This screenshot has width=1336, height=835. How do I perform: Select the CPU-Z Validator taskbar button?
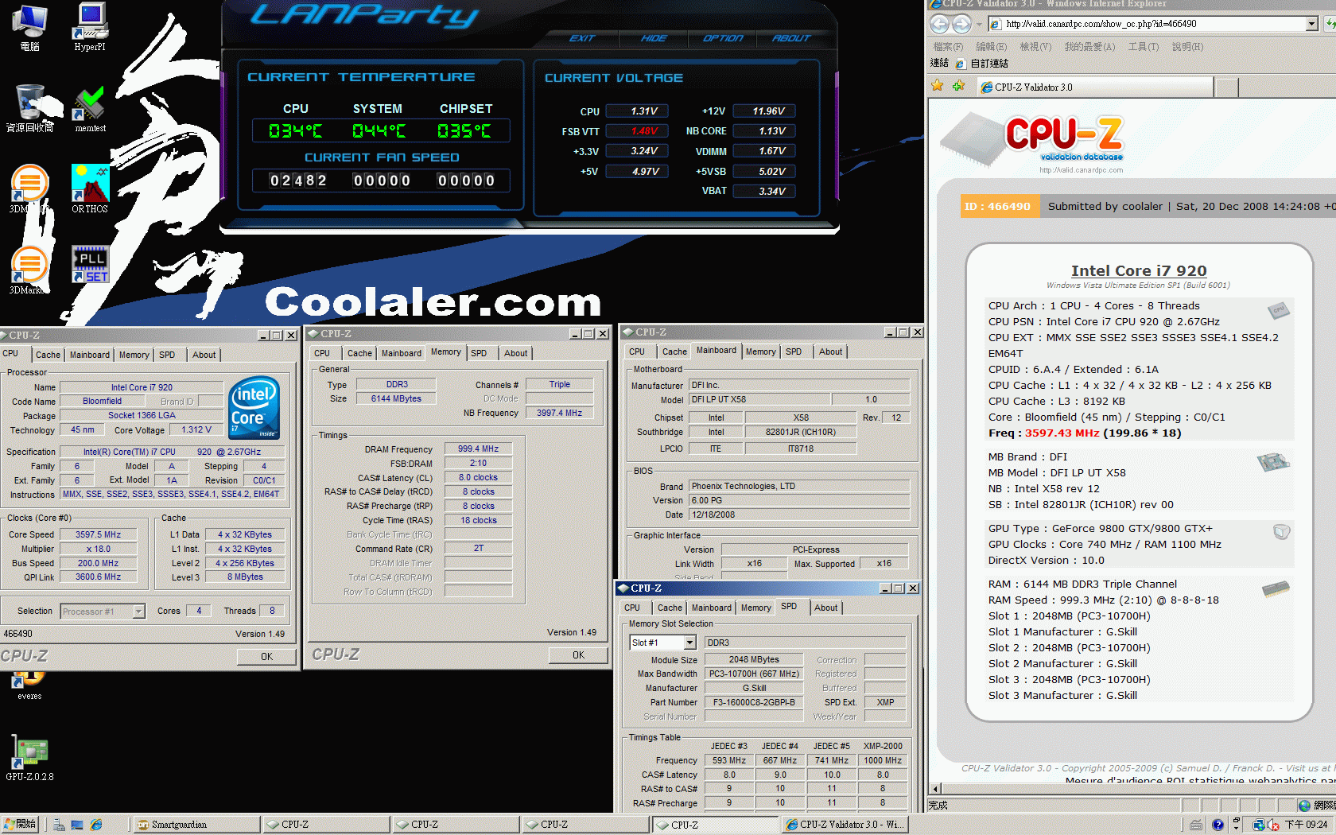845,825
